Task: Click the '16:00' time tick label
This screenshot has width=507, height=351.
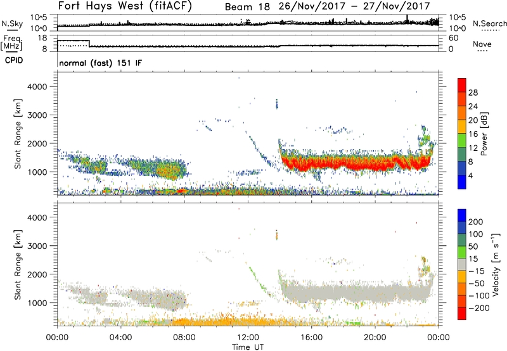Action: (311, 338)
